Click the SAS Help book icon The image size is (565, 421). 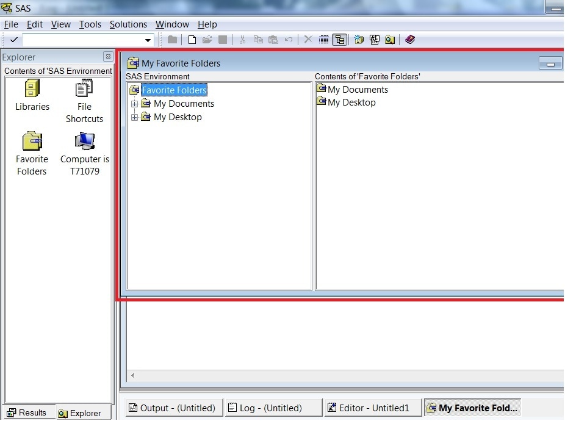pyautogui.click(x=410, y=40)
